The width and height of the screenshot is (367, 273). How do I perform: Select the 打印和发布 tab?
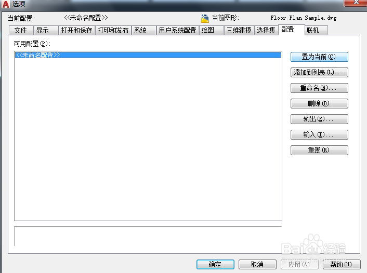113,31
